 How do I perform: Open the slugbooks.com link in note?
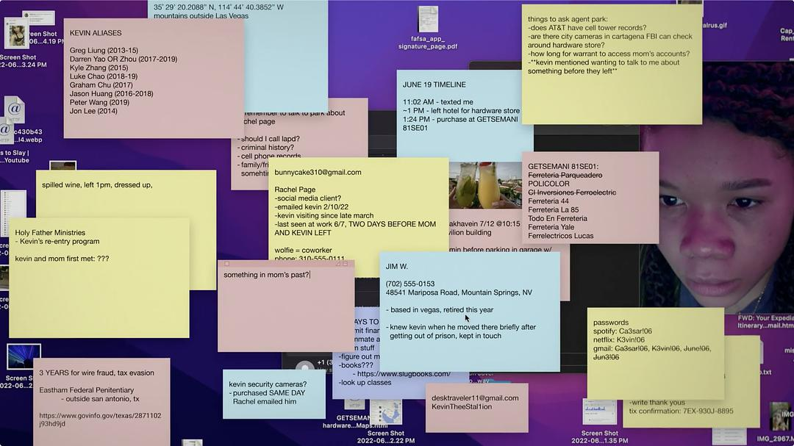[404, 374]
